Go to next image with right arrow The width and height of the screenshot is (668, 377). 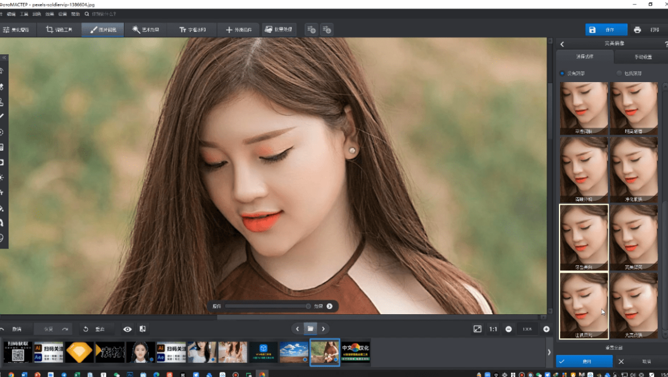pos(323,329)
